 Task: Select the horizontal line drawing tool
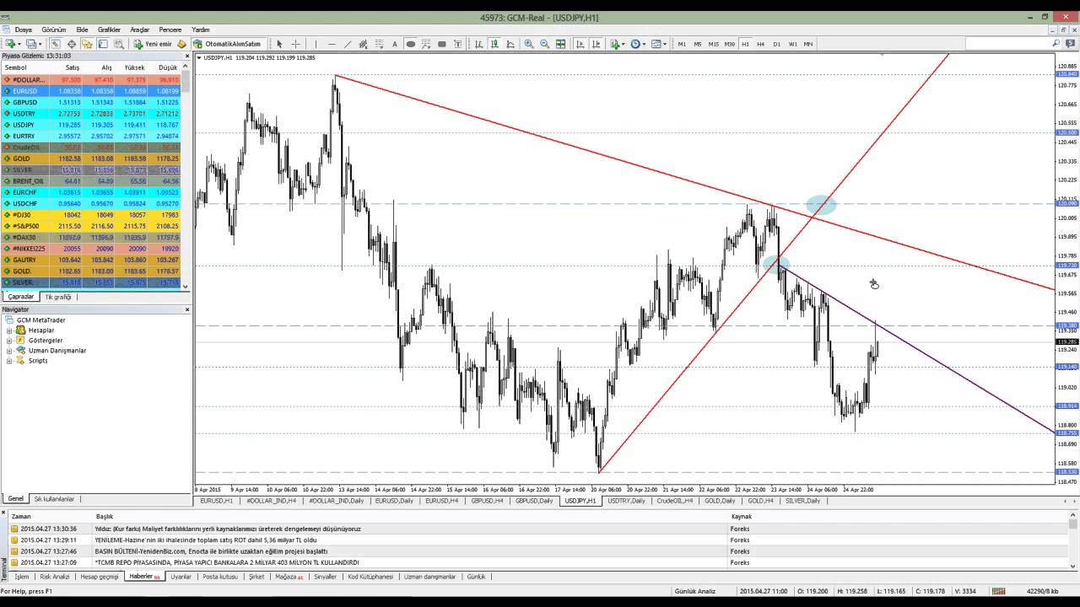pos(332,44)
